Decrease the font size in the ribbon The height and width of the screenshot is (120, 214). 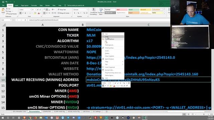40,10
